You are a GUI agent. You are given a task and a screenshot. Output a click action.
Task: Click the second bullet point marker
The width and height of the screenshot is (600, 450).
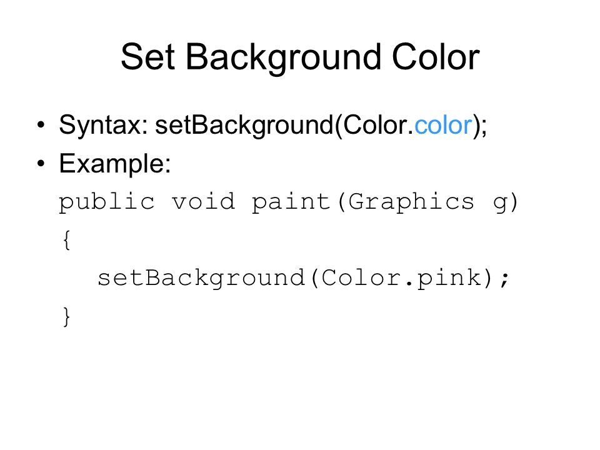click(x=41, y=164)
